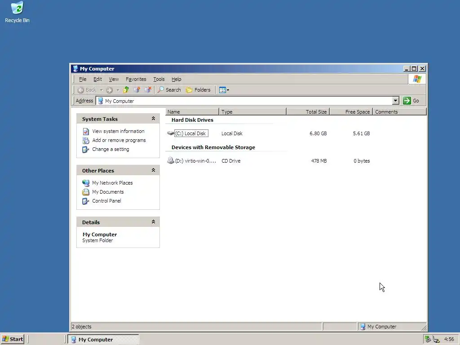Open the Tools menu
Viewport: 460px width, 345px height.
(x=159, y=79)
